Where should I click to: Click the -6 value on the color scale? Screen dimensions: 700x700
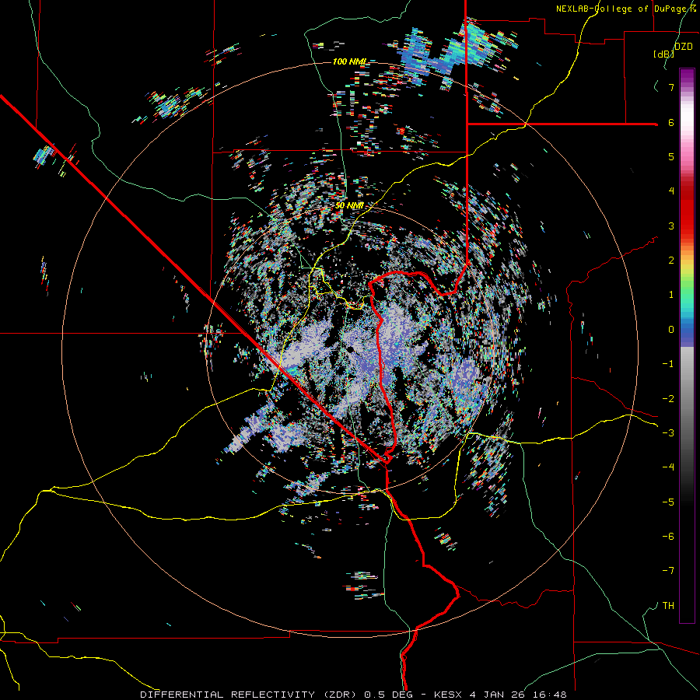click(668, 537)
